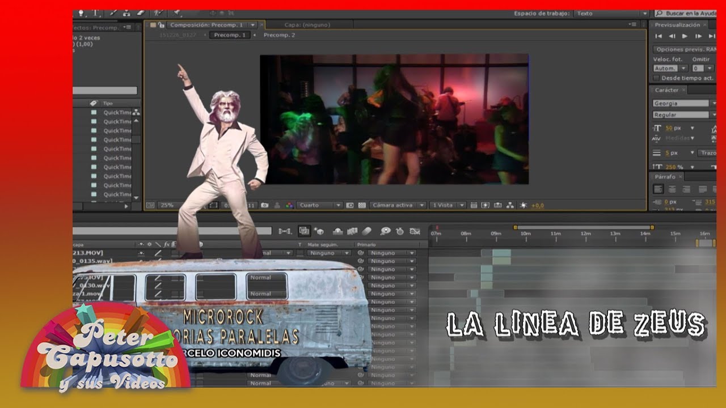
Task: Open the Párrafo panel tab
Action: point(665,177)
